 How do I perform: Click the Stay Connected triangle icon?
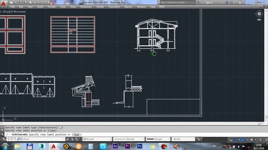coord(231,2)
